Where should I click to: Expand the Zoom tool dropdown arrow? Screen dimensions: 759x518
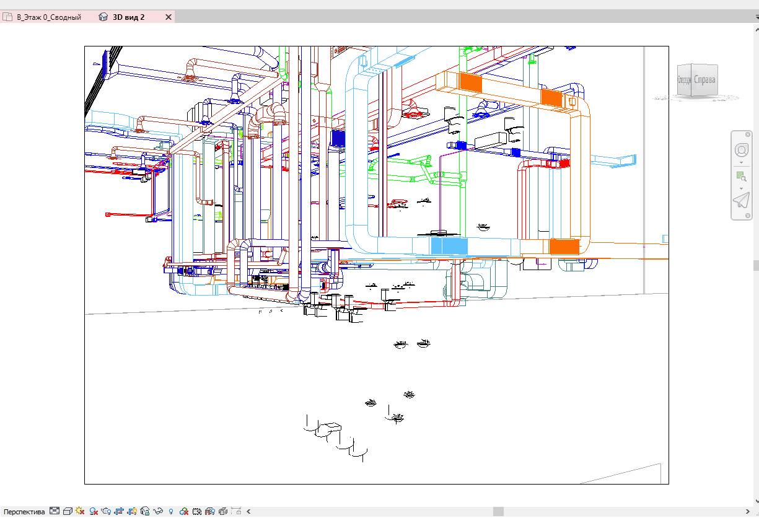click(742, 188)
